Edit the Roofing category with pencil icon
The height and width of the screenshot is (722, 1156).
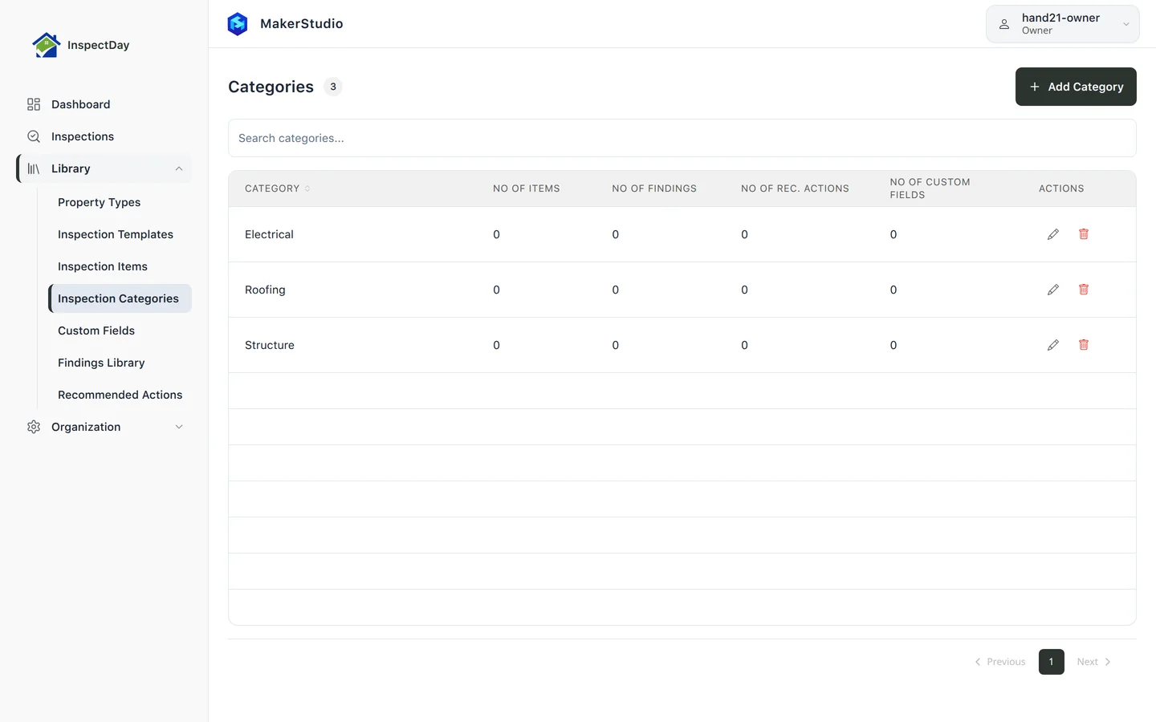(1053, 290)
